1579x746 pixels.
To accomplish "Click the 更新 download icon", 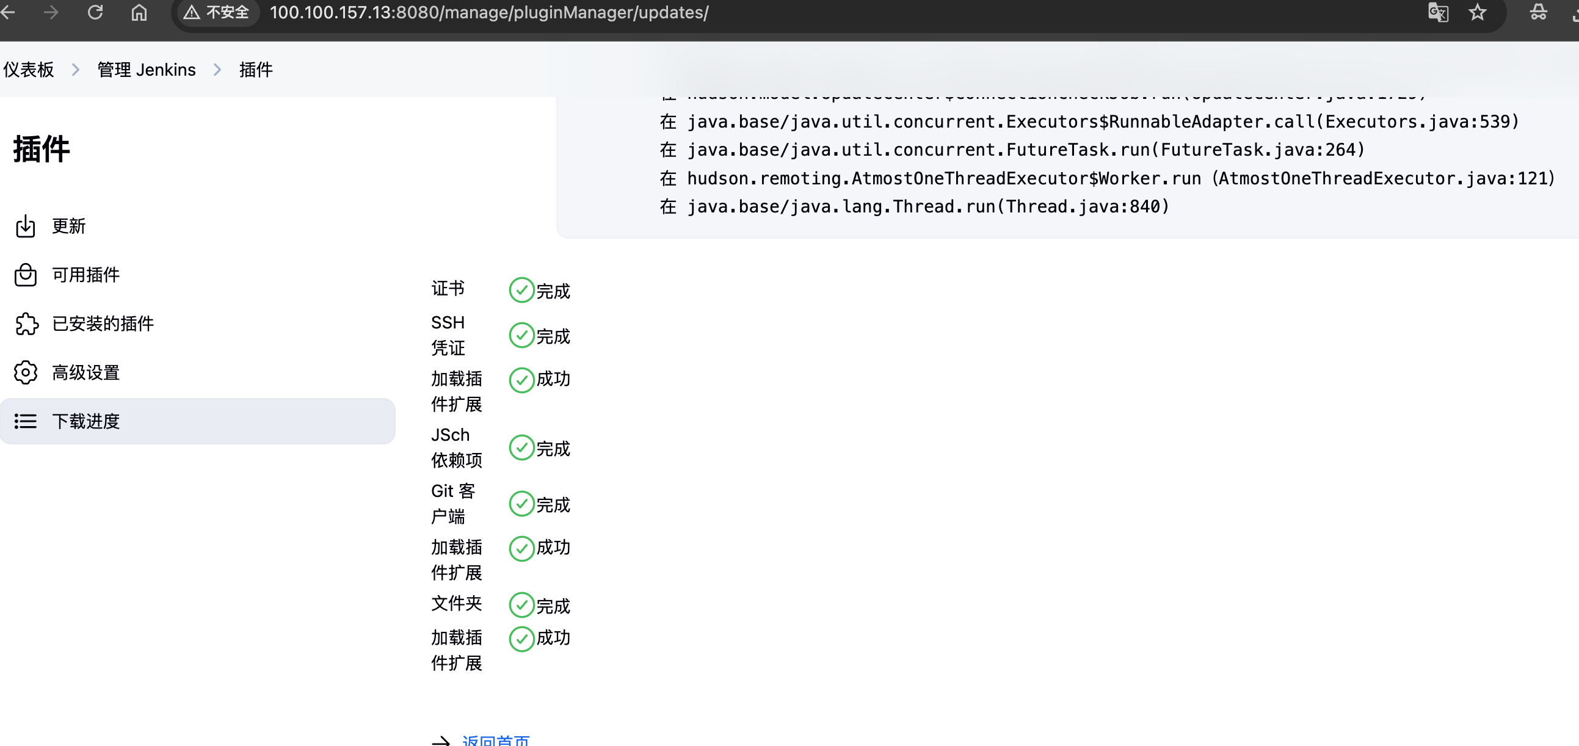I will pyautogui.click(x=25, y=226).
